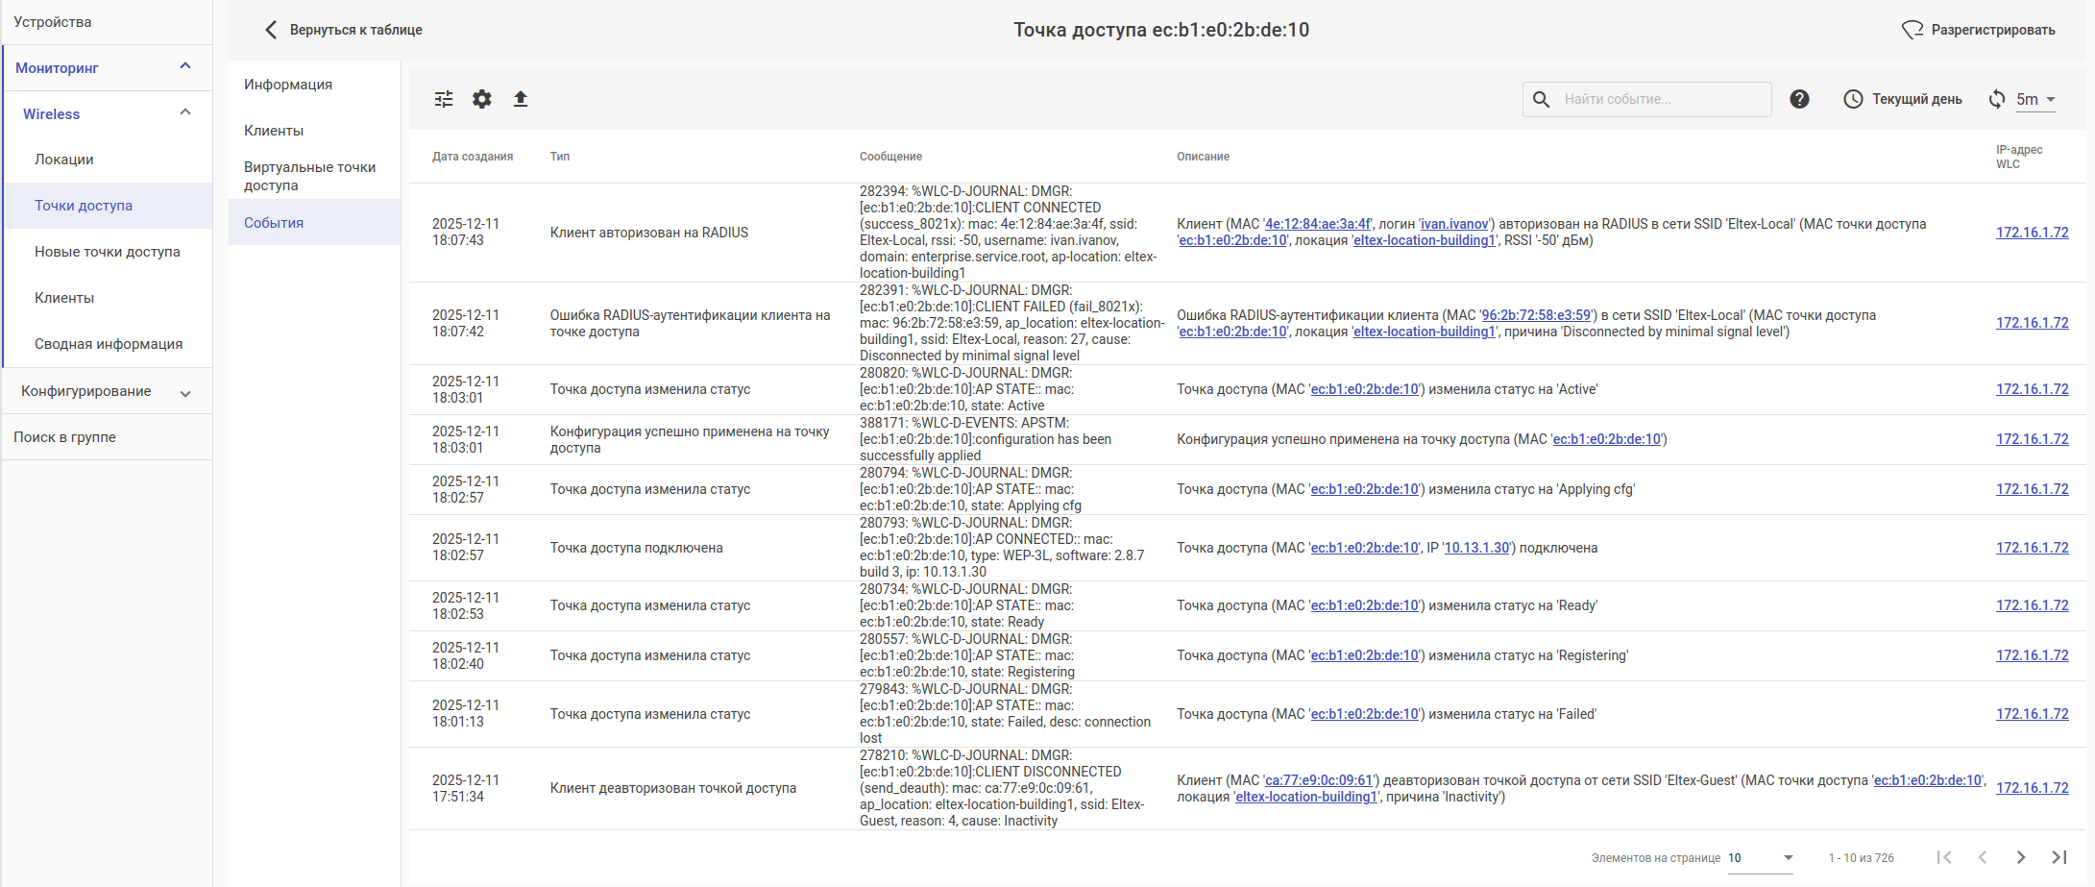Open the ivan.ivanov login link
The height and width of the screenshot is (887, 2095).
click(1454, 224)
